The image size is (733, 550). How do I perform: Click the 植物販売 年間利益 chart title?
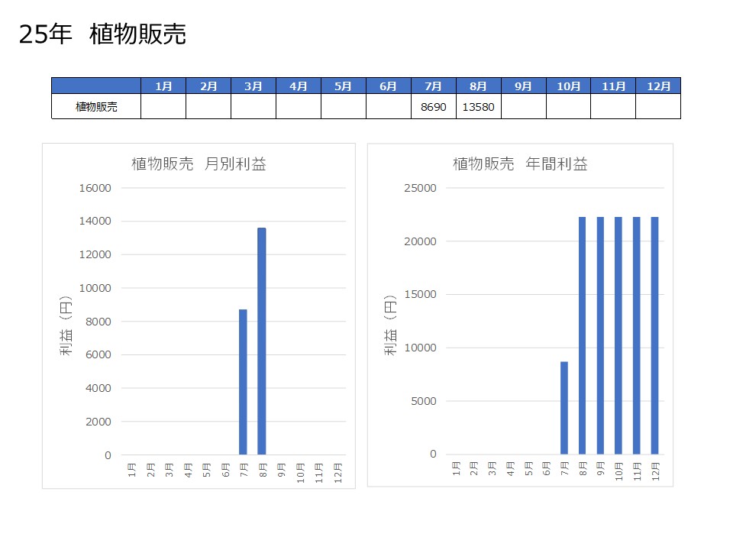click(520, 163)
